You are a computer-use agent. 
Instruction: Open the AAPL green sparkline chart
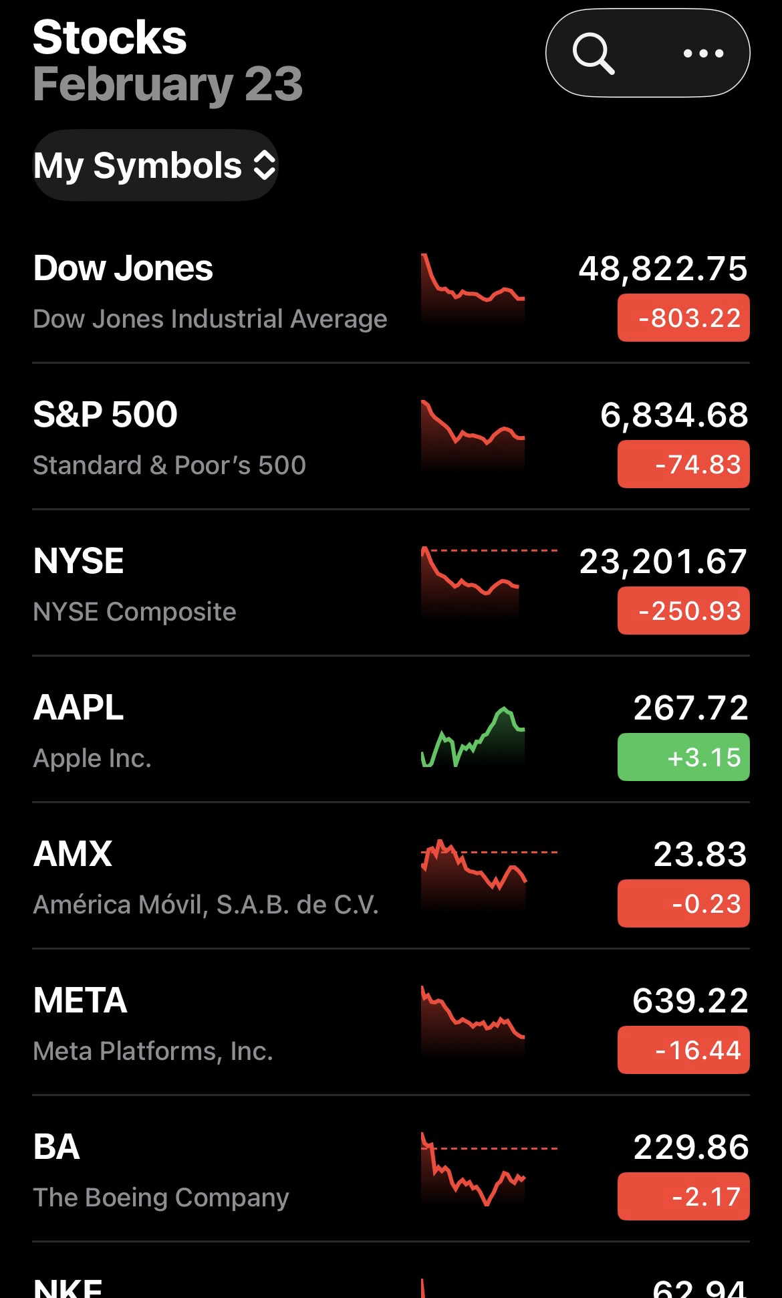(473, 737)
